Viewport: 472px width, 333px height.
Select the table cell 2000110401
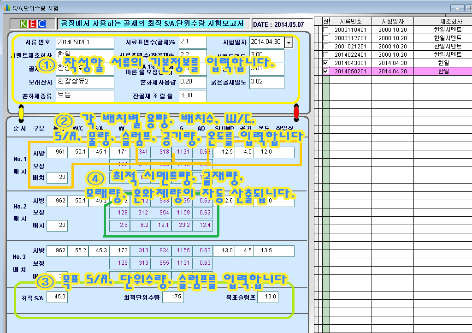(x=351, y=30)
